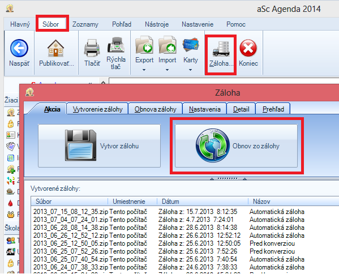The height and width of the screenshot is (274, 339).
Task: Select backup 2013_07_15_08_12_35.zip
Action: pyautogui.click(x=71, y=212)
